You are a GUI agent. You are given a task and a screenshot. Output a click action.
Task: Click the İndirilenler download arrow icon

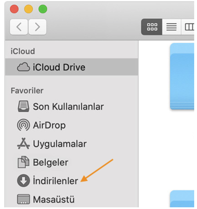(23, 181)
